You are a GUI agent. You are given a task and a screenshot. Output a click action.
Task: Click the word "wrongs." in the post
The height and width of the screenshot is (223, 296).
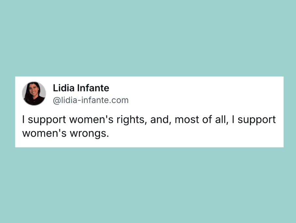pyautogui.click(x=90, y=134)
